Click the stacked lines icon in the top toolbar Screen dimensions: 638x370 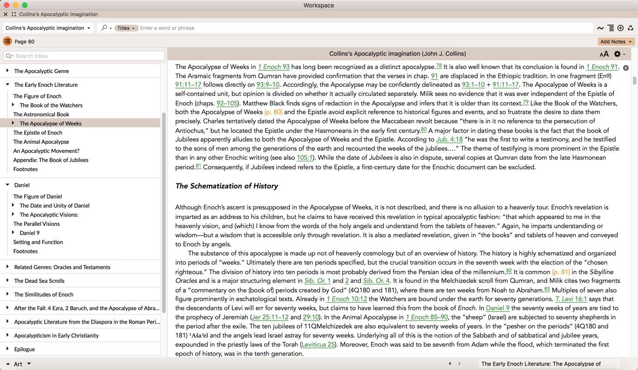tap(611, 28)
